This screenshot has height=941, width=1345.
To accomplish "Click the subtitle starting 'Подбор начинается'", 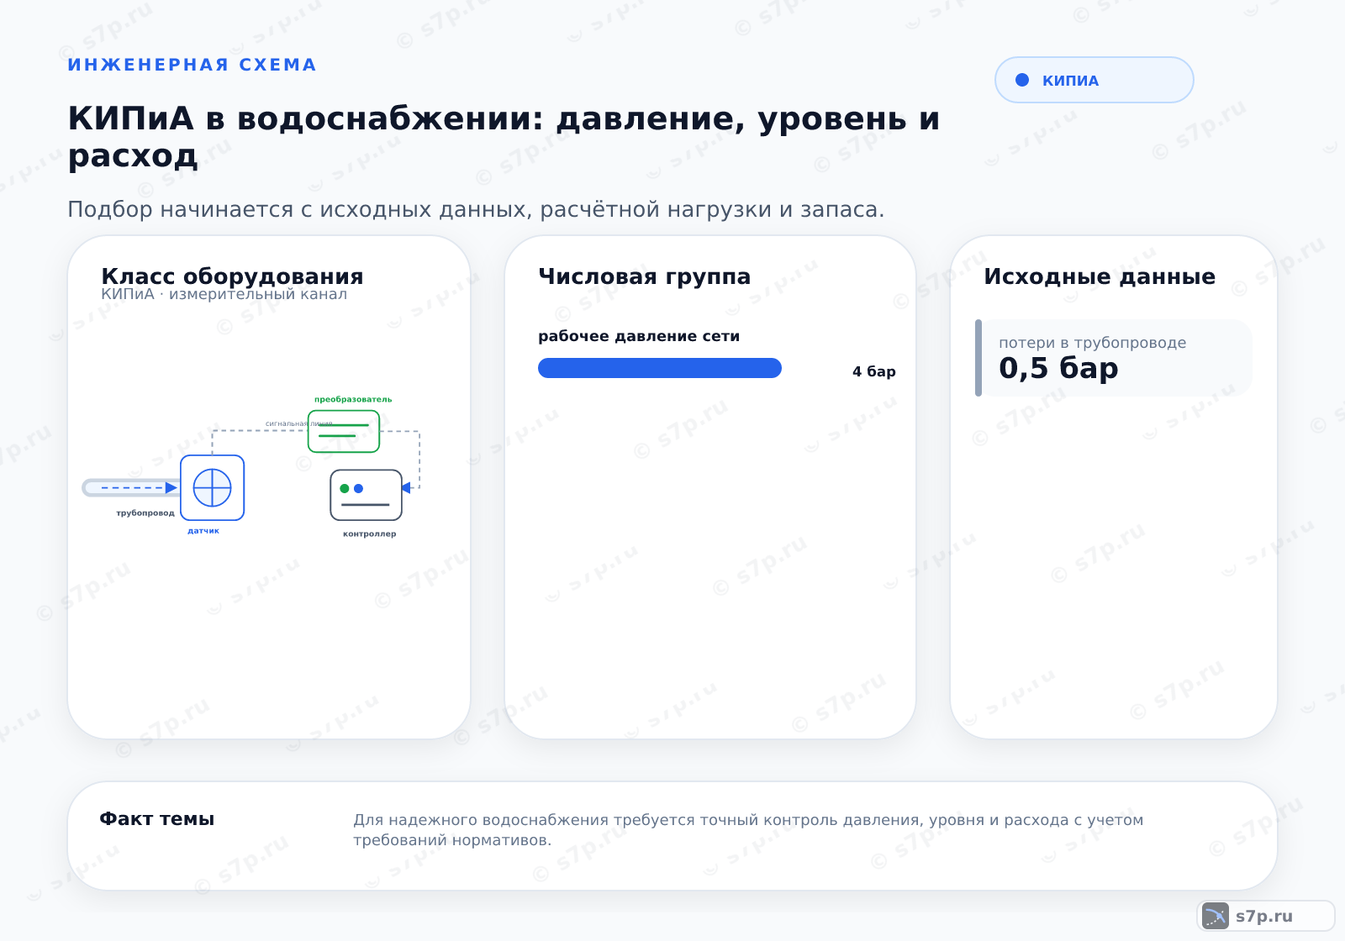I will click(x=476, y=209).
